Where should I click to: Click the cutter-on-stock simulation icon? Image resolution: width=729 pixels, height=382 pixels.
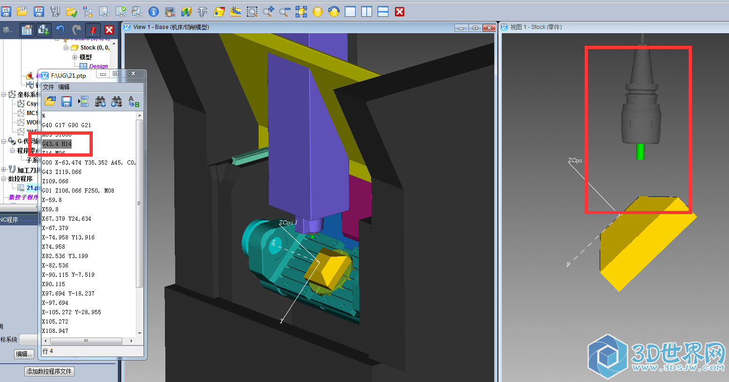point(236,12)
